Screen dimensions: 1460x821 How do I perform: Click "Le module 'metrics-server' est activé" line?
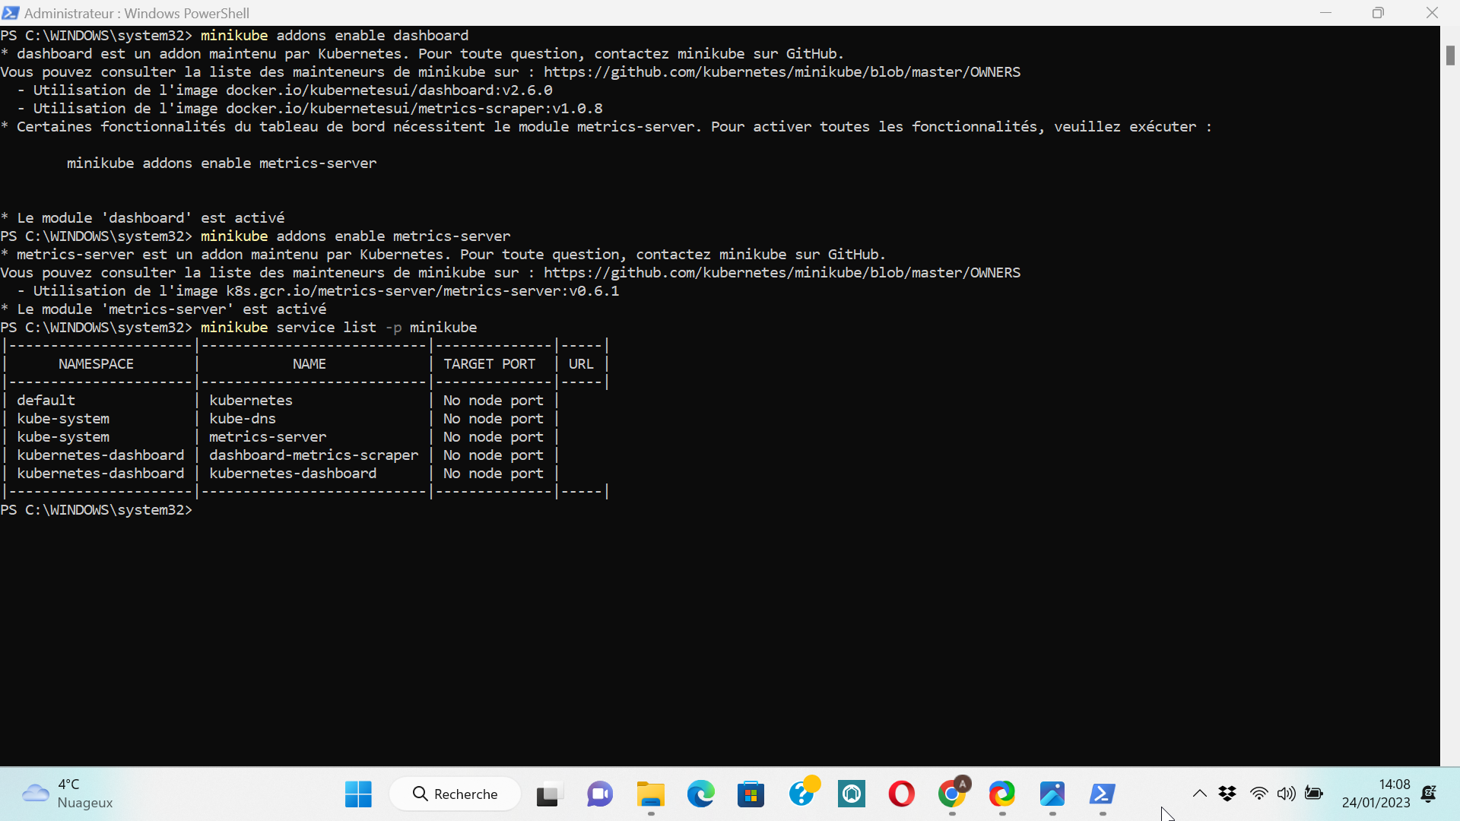point(163,309)
